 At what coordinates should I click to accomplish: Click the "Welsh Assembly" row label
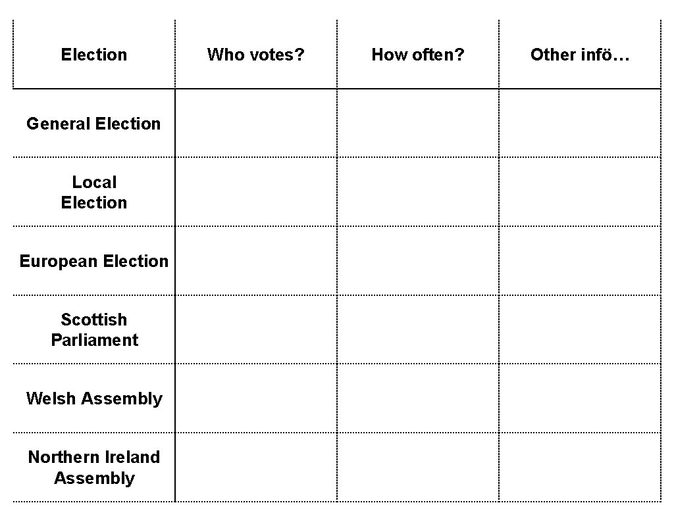click(x=94, y=398)
